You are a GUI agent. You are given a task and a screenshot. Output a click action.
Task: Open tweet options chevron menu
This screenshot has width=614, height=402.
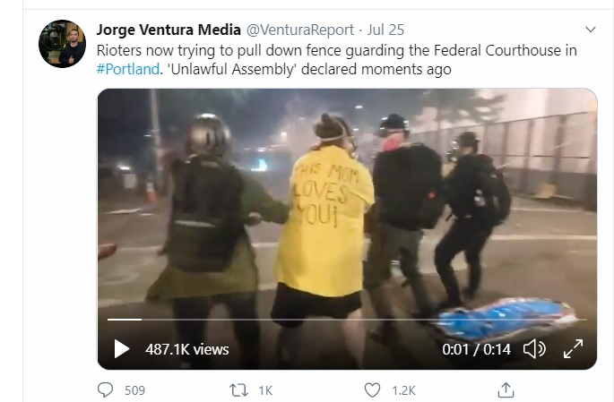coord(591,30)
